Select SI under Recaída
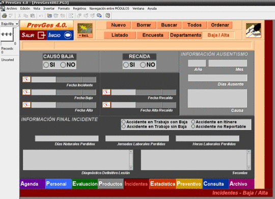The width and height of the screenshot is (275, 199). (x=126, y=65)
